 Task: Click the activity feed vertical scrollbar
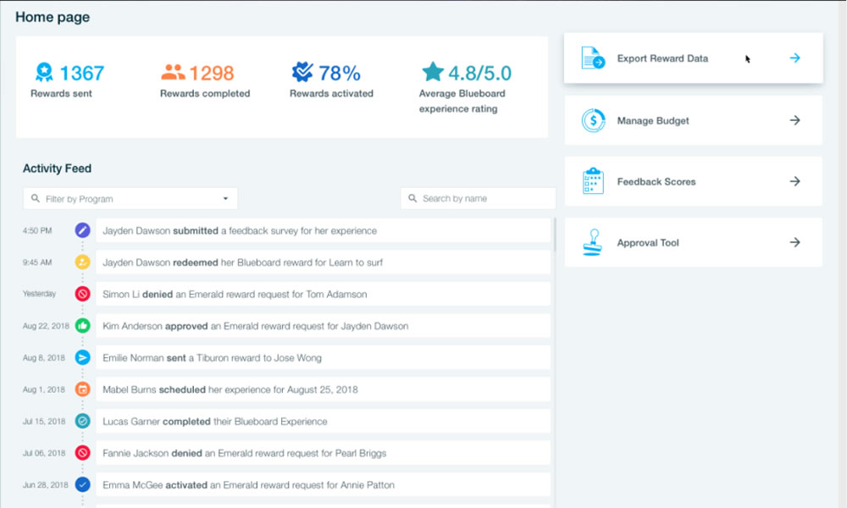point(555,235)
